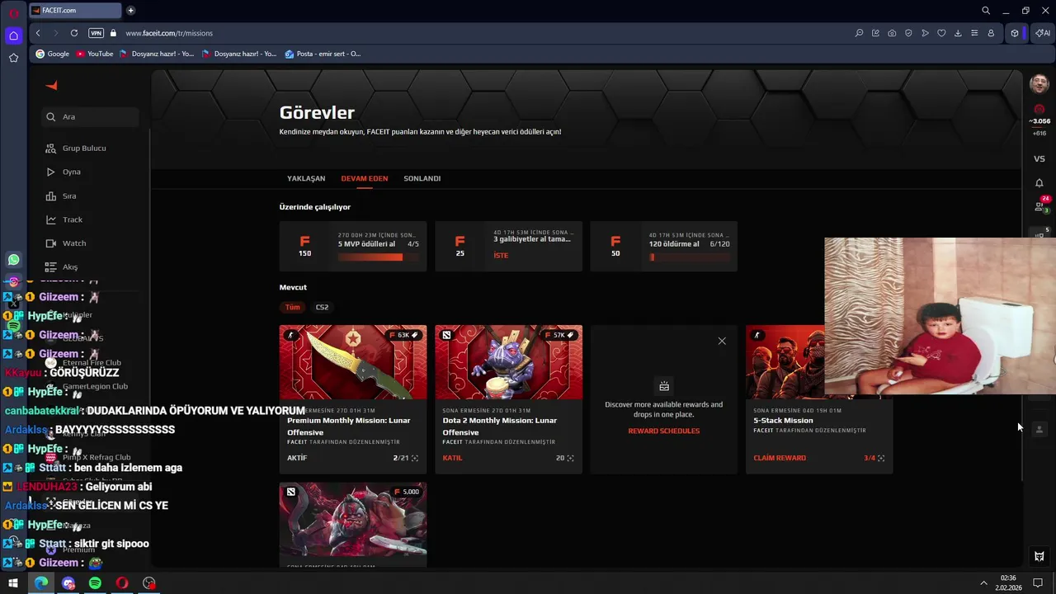This screenshot has height=594, width=1056.
Task: Go back with browser back arrow
Action: point(38,33)
